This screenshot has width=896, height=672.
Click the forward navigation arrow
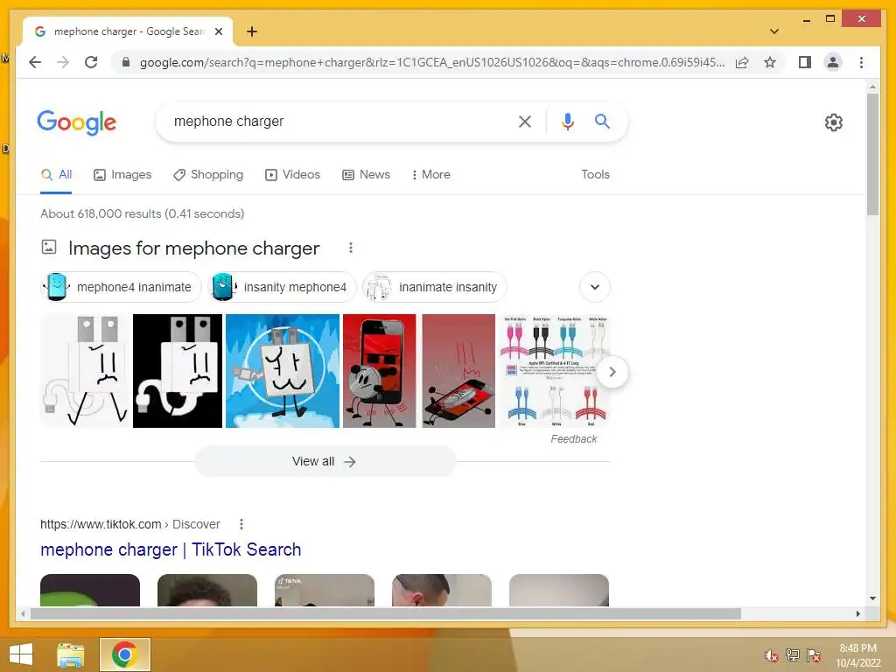point(63,62)
